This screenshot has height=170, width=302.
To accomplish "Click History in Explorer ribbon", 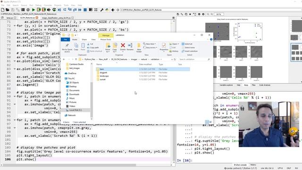I will [174, 51].
